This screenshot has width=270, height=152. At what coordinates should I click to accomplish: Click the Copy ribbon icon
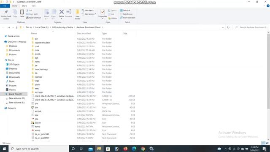tap(15, 12)
